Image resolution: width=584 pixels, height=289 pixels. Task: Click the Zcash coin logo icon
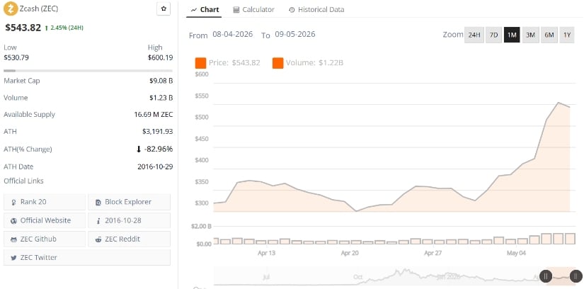pyautogui.click(x=11, y=8)
